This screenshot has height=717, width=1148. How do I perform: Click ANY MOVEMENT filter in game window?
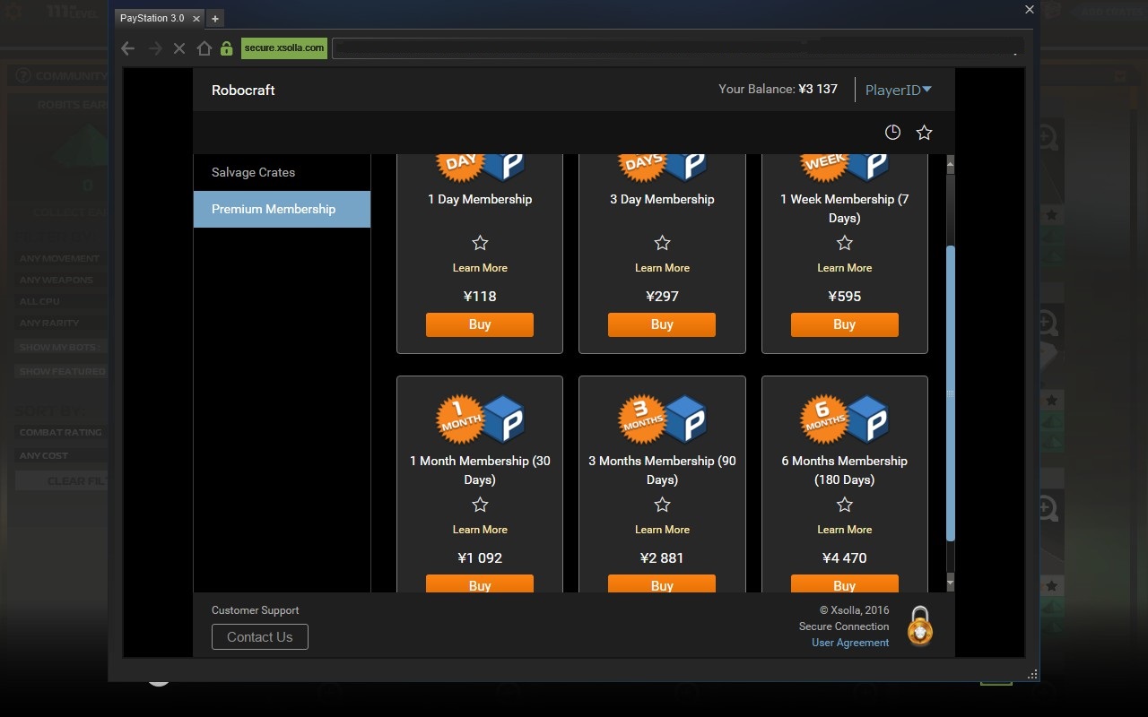[x=60, y=259]
